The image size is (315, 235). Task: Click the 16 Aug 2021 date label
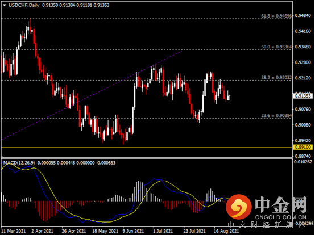tap(226, 231)
